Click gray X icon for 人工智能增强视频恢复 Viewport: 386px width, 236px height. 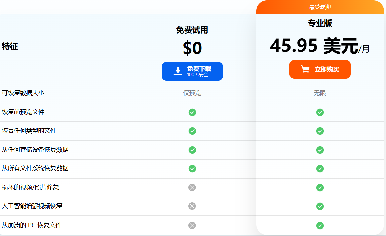(x=192, y=206)
